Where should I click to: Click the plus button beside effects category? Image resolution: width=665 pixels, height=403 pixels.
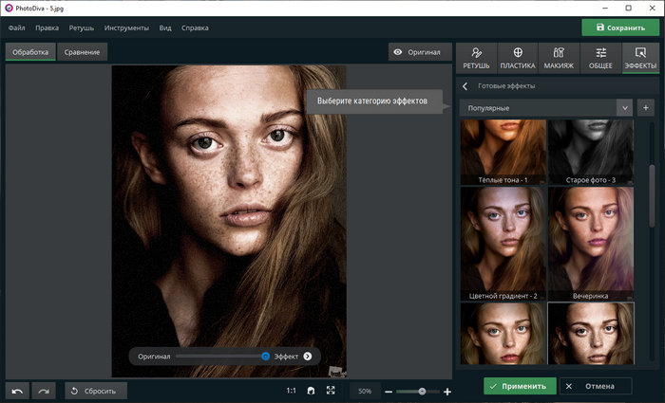coord(645,108)
